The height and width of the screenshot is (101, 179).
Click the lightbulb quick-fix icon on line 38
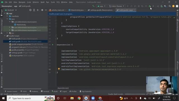[x=59, y=69]
